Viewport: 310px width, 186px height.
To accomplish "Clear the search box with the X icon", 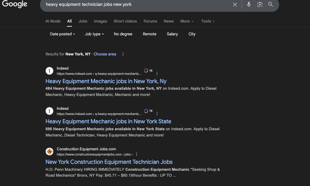I will [235, 5].
